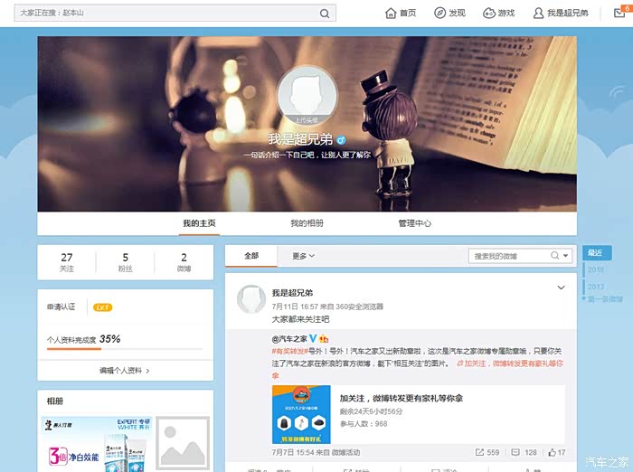Open the 游戏 games icon
This screenshot has height=472, width=633.
489,13
